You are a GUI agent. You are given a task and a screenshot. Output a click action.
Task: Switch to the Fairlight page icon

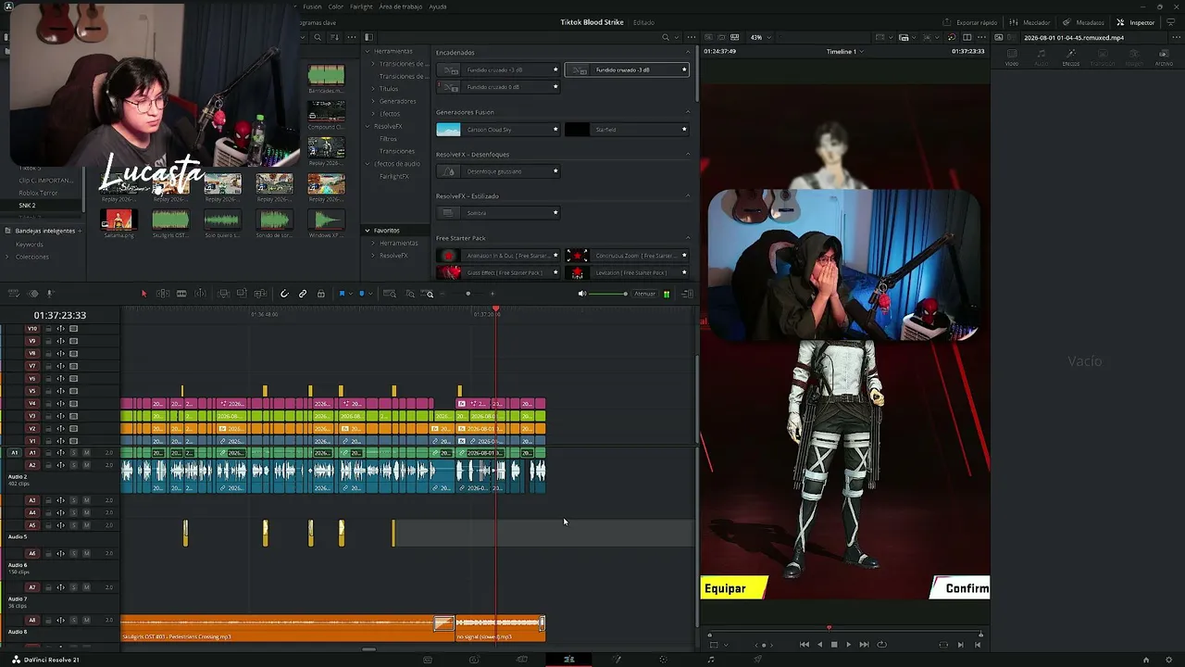click(710, 660)
